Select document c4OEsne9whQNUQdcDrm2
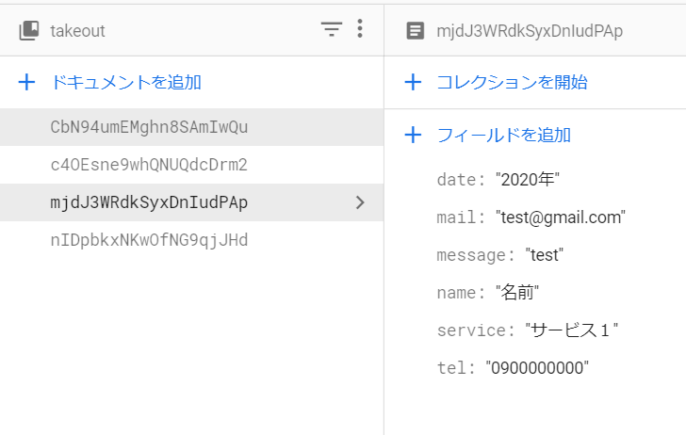Image resolution: width=686 pixels, height=435 pixels. [149, 165]
